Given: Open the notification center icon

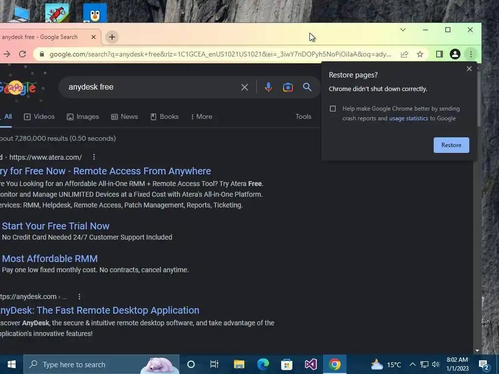Looking at the screenshot, I should coord(484,364).
